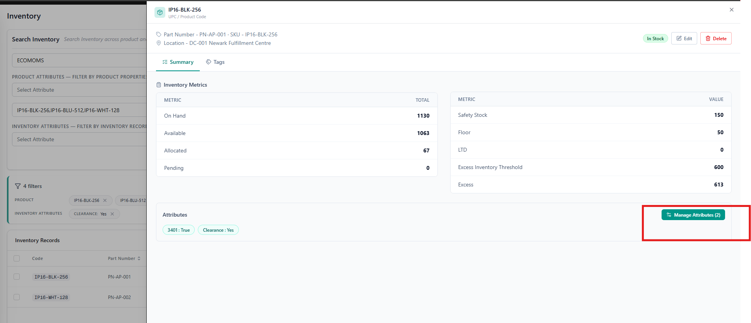Image resolution: width=751 pixels, height=323 pixels.
Task: Click the ECOMOMS input field
Action: point(79,60)
